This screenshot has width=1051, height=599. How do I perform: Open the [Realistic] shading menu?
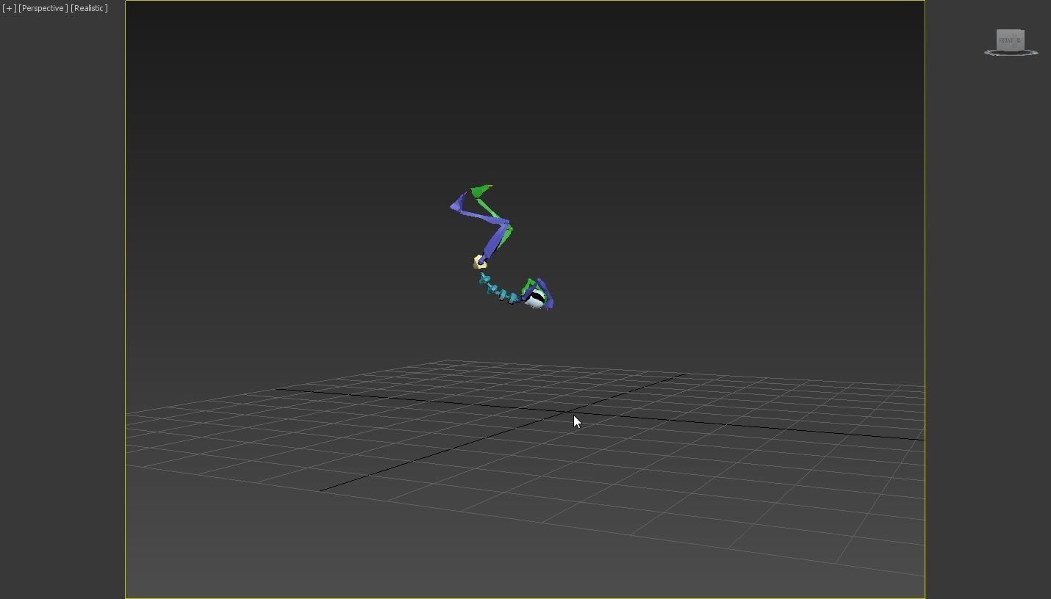(89, 8)
